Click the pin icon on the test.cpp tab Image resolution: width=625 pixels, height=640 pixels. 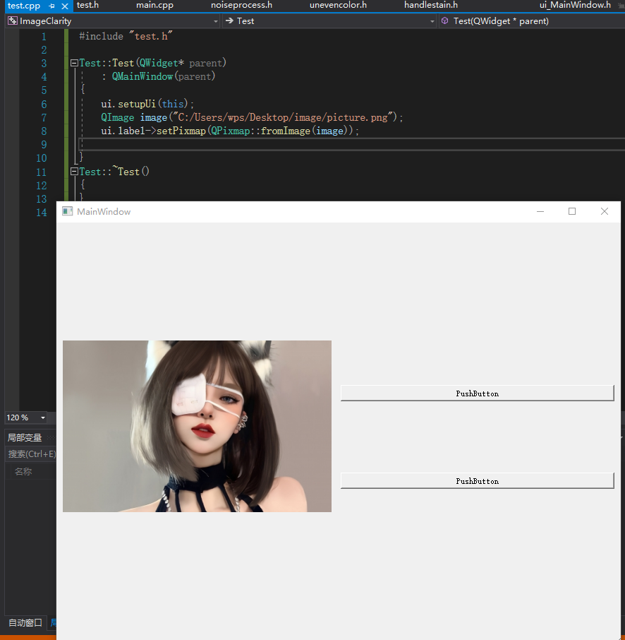pyautogui.click(x=52, y=6)
